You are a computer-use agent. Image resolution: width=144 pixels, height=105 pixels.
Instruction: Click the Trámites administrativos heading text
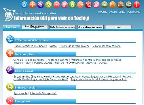31,40
